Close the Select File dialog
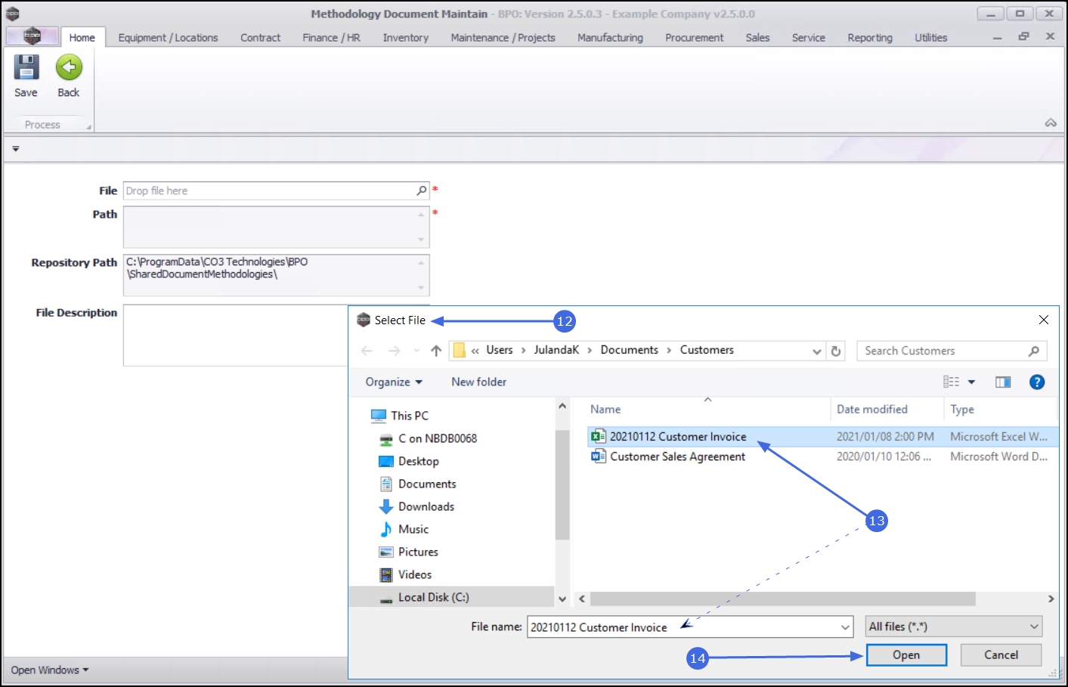 point(1044,320)
